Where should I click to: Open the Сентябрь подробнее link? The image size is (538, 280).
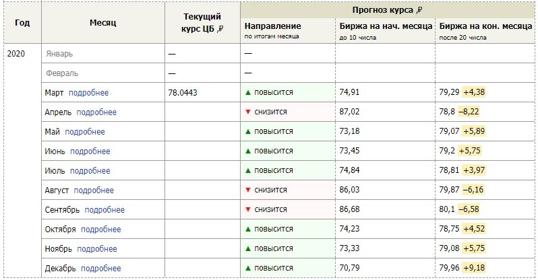104,210
